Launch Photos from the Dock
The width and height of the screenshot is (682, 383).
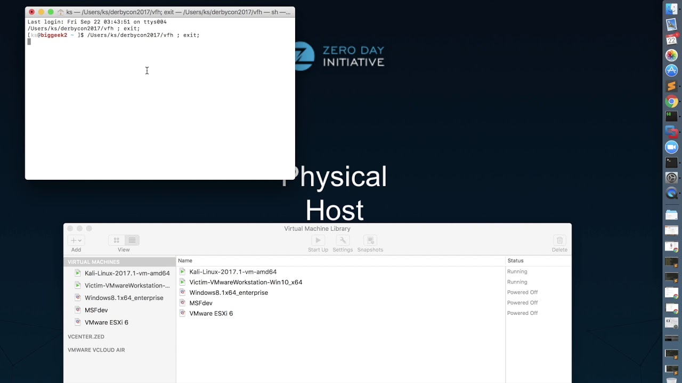(x=671, y=55)
